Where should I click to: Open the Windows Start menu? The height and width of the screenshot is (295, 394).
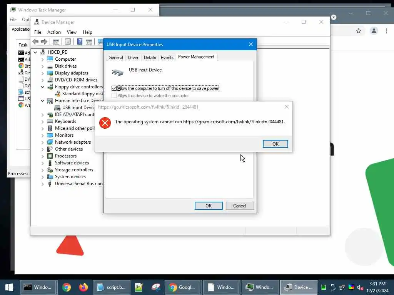point(9,287)
